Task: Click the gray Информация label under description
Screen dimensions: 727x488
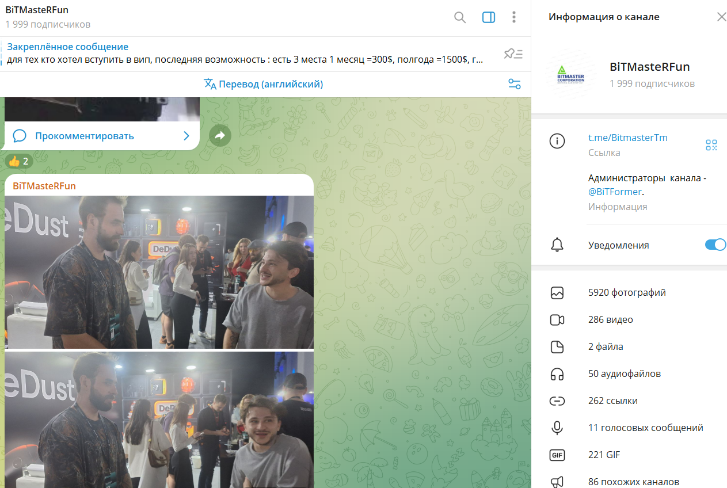Action: [x=618, y=207]
